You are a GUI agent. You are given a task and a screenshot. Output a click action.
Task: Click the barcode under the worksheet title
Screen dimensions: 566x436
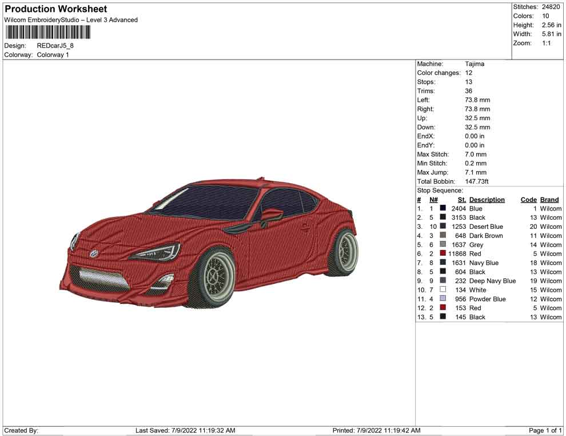pos(47,33)
